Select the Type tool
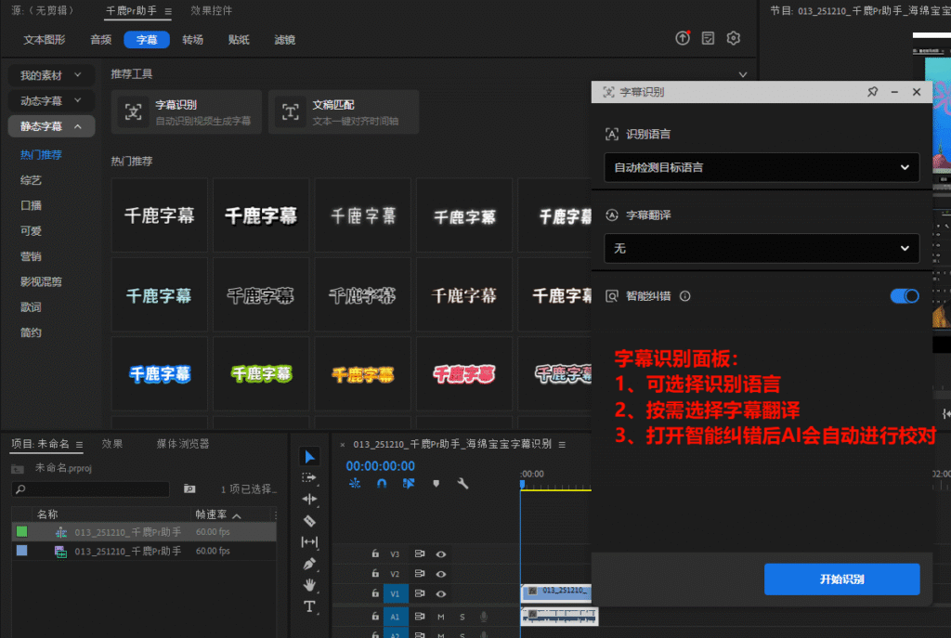Screen dimensions: 951x638 pos(310,606)
